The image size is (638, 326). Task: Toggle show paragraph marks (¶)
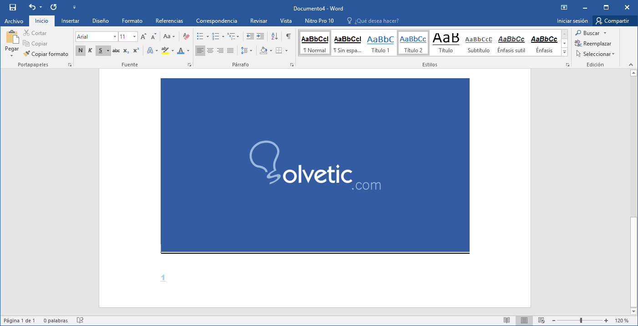point(289,36)
